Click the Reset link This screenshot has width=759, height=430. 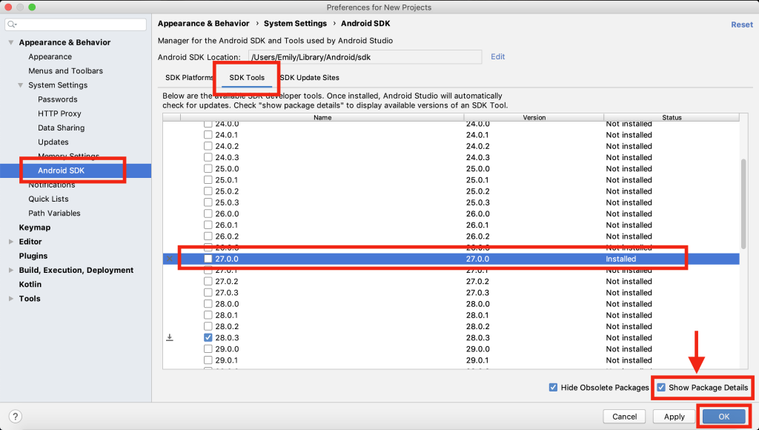tap(741, 24)
